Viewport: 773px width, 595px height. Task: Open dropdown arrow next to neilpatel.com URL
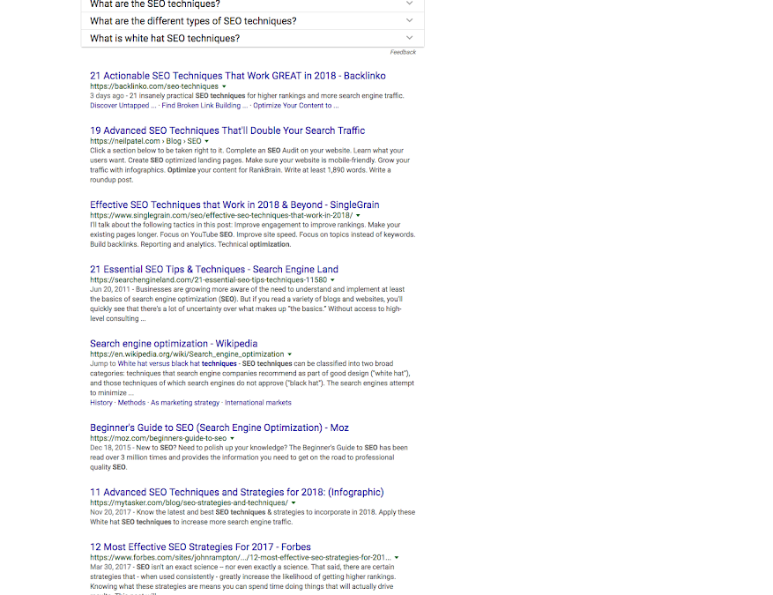[x=206, y=141]
